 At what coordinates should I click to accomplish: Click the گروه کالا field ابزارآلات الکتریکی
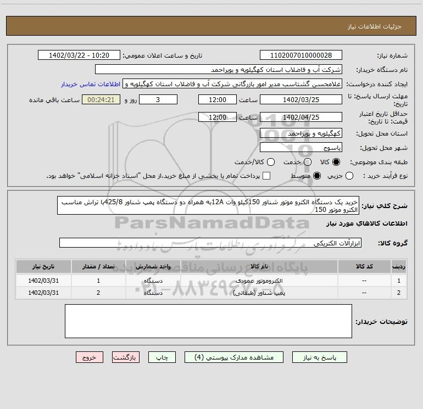pyautogui.click(x=210, y=243)
